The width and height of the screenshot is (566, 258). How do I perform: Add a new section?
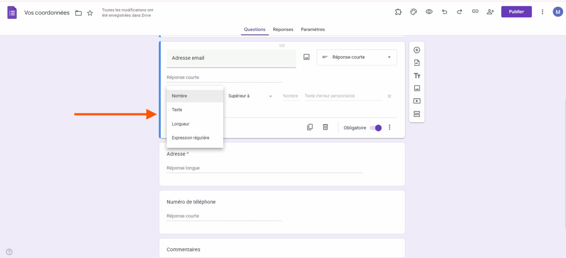tap(416, 114)
